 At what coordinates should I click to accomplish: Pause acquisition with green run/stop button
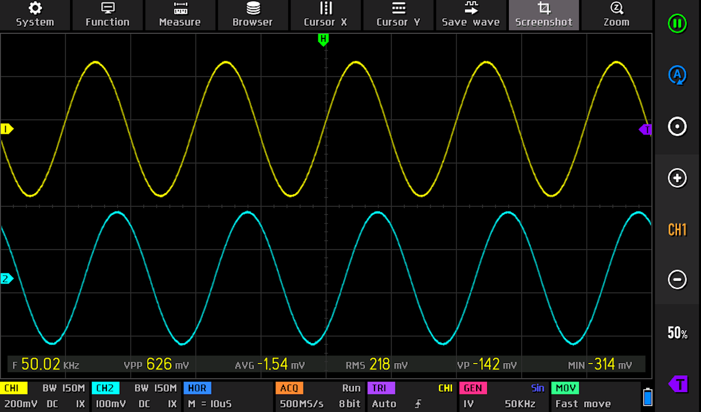point(677,24)
